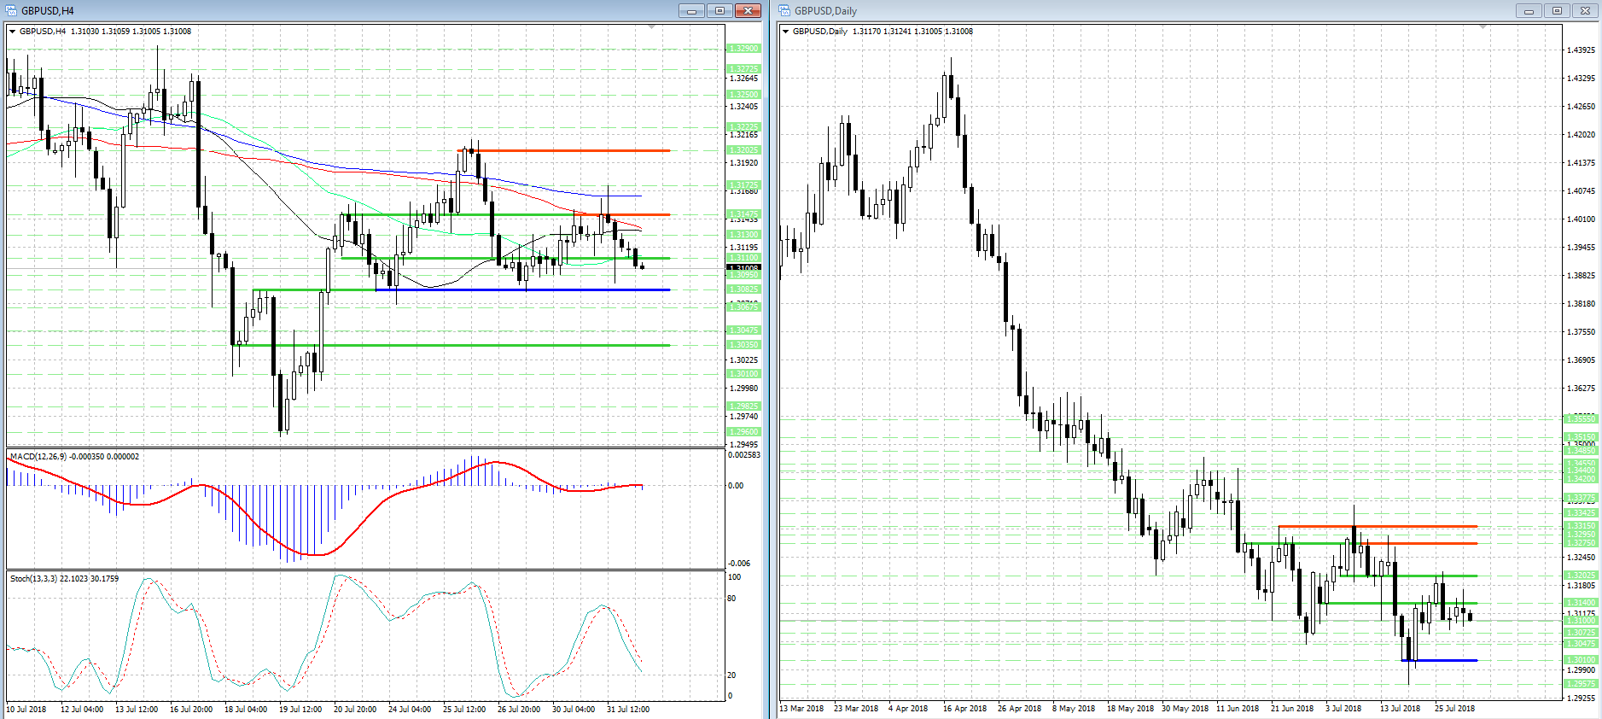The width and height of the screenshot is (1602, 719).
Task: Click the 1.40100 price label on the Daily price axis
Action: point(1581,219)
